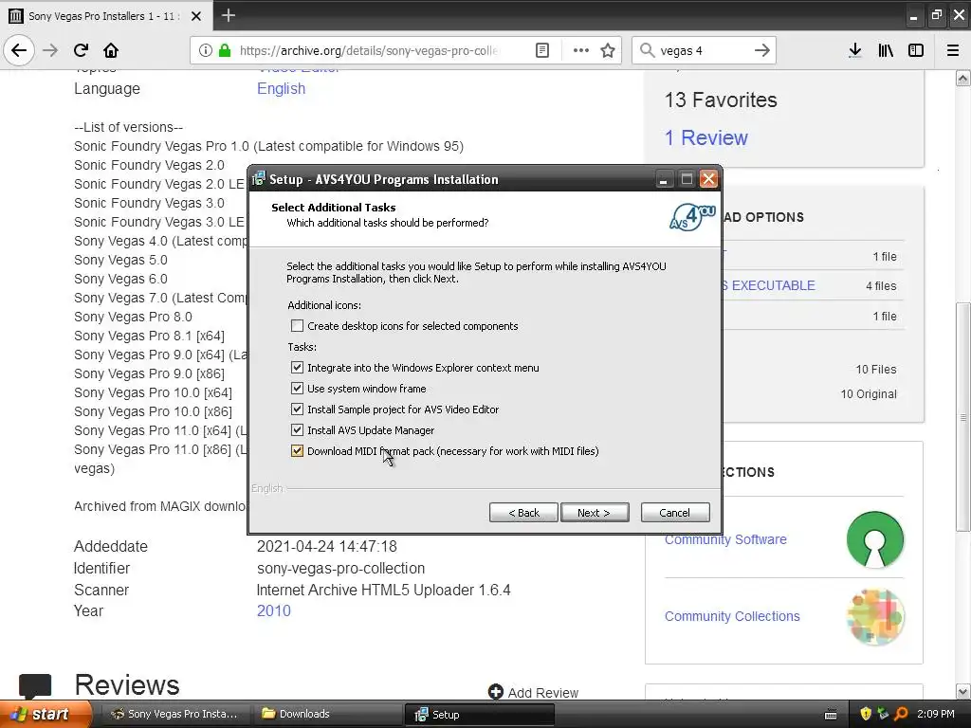Click the network tray icon

883,714
